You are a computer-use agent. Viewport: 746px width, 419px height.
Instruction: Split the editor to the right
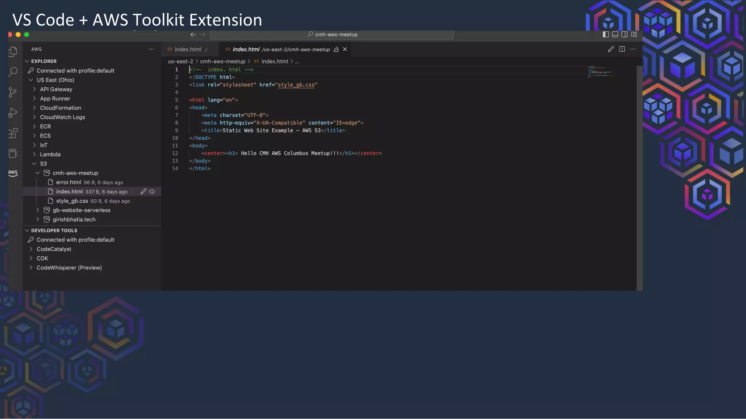coord(622,49)
